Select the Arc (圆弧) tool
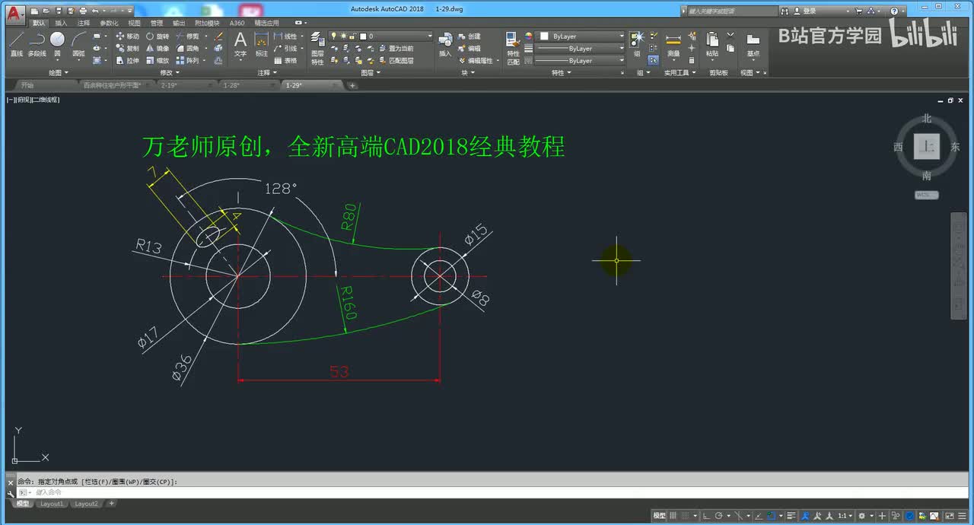The width and height of the screenshot is (974, 525). click(78, 44)
